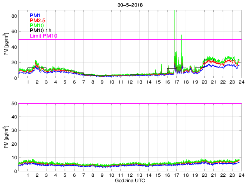Click hour 12 tick on top chart x-axis
Screen dimensions: 246x184
tap(130, 82)
